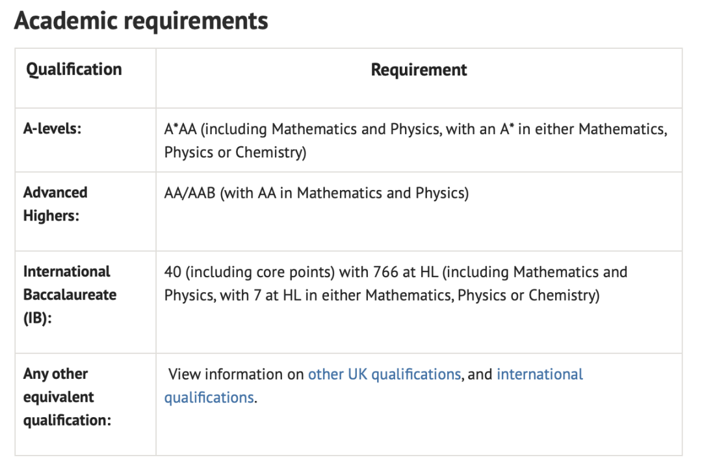Click the A-levels row label
The image size is (702, 466).
53,129
